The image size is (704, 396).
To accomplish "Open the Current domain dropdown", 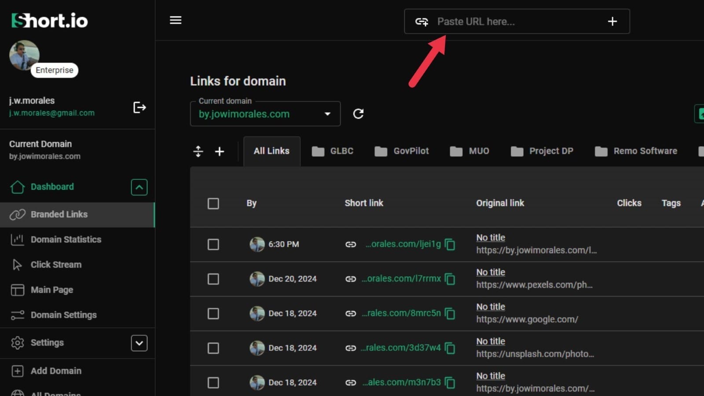I will click(265, 114).
